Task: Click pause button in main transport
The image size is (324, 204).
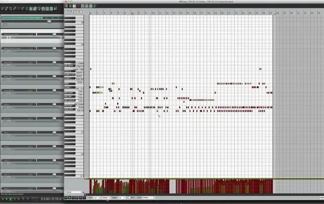Action: click(15, 199)
